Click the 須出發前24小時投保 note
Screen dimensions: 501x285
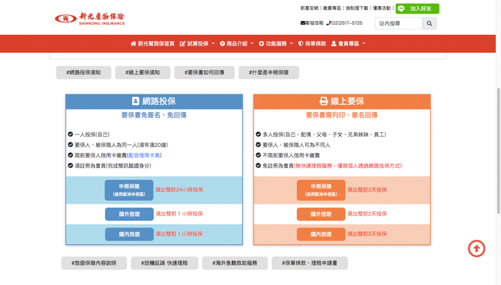click(x=179, y=189)
